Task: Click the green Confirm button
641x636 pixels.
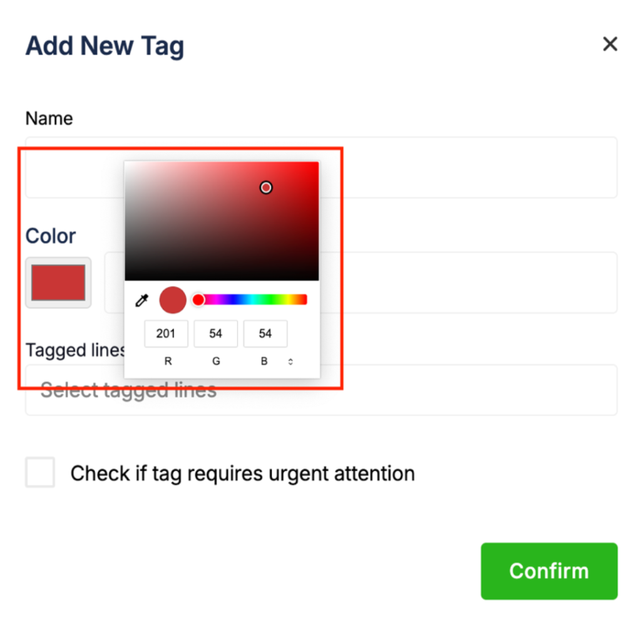Action: [x=549, y=571]
